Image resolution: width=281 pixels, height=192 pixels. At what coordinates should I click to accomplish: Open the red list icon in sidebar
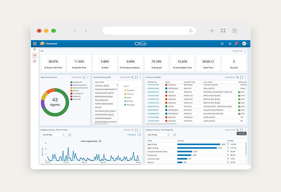35,61
